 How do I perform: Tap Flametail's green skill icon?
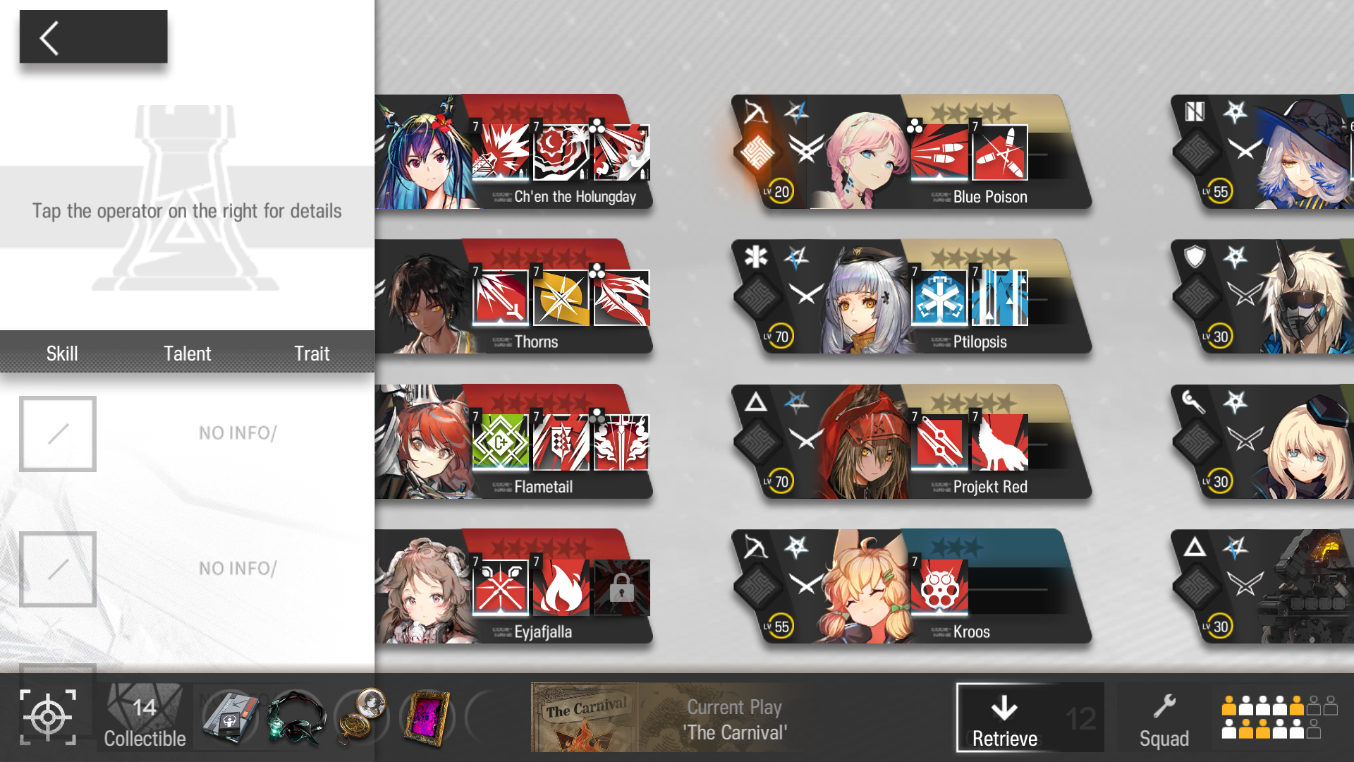pyautogui.click(x=500, y=442)
